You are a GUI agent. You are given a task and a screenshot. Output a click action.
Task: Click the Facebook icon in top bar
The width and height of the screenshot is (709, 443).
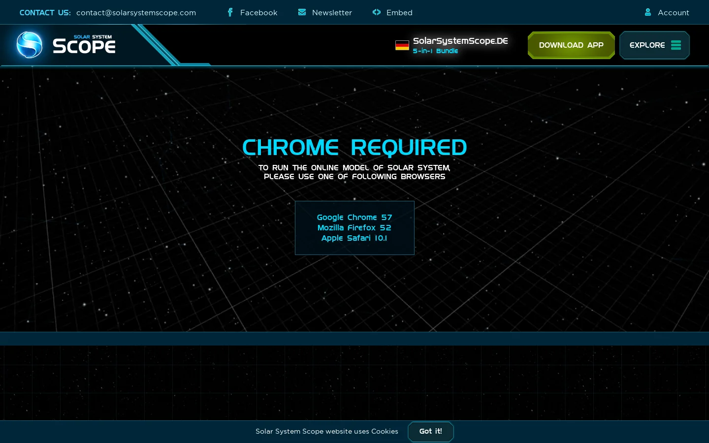tap(230, 12)
